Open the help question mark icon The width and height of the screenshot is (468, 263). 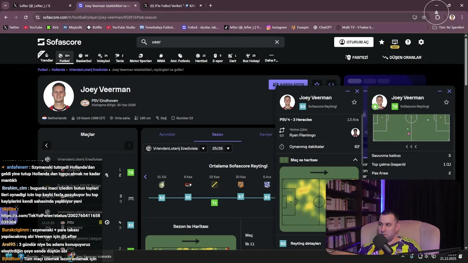(408, 42)
